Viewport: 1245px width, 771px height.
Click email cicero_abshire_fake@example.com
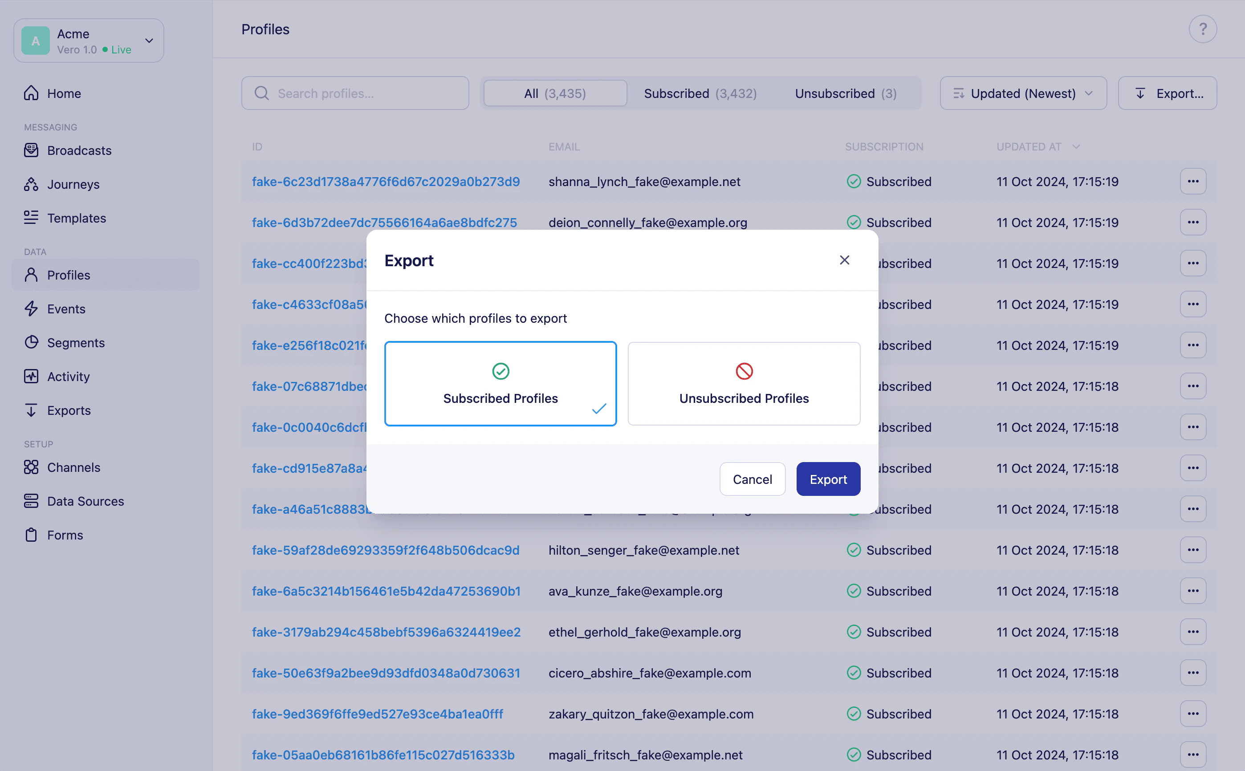click(x=650, y=673)
